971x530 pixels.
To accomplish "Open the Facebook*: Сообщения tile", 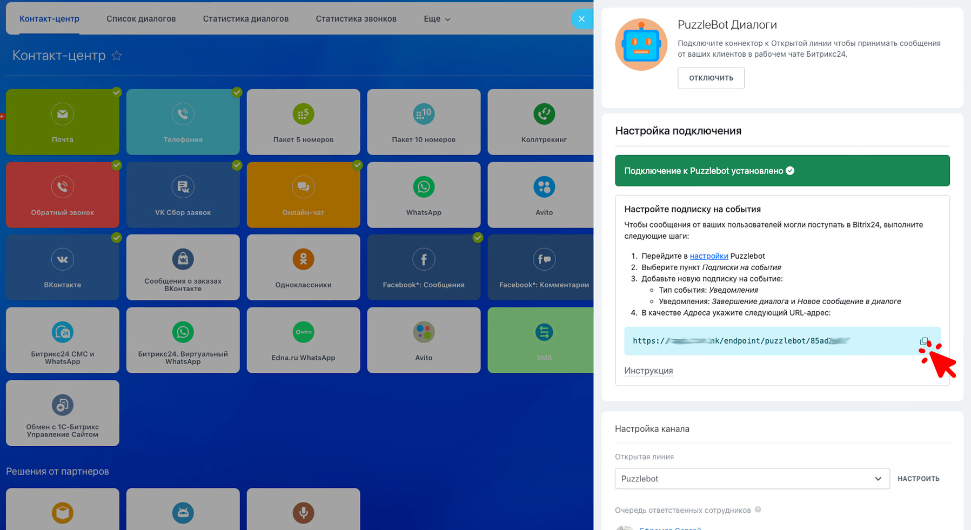I will [x=424, y=267].
